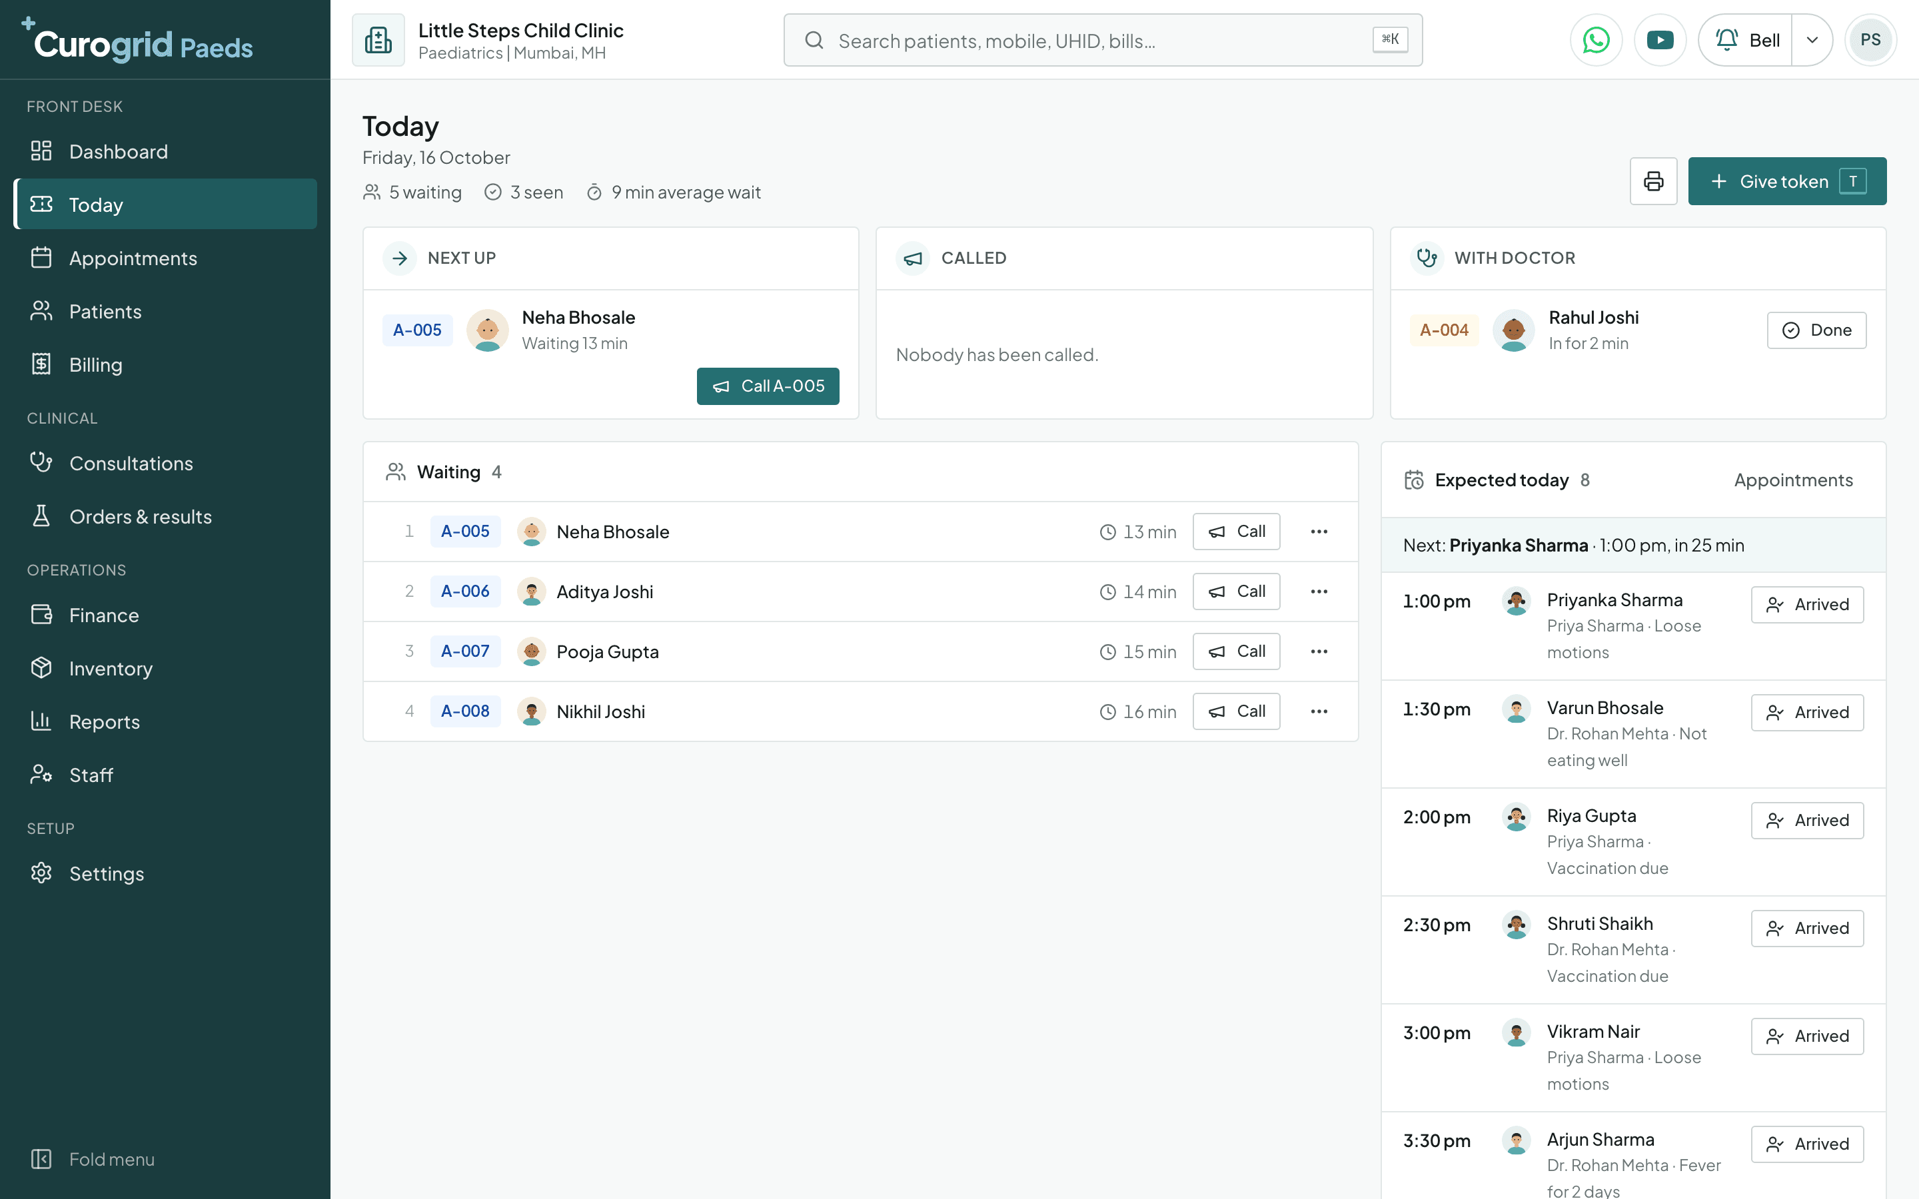Focus the patient search field
The width and height of the screenshot is (1919, 1199).
1102,40
